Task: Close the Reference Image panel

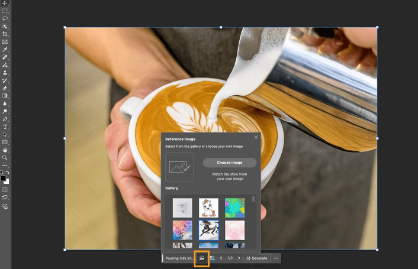Action: 256,137
